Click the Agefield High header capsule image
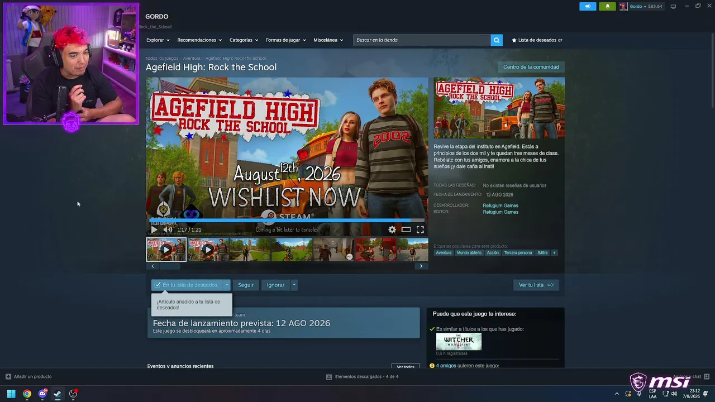 (x=499, y=108)
